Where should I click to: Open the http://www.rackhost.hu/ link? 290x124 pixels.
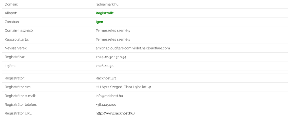tap(115, 113)
